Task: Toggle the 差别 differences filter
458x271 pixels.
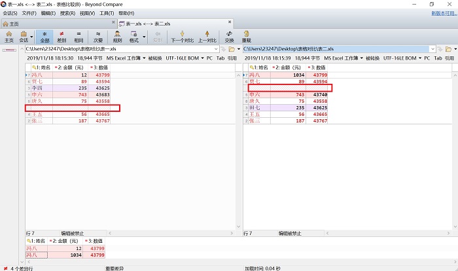Action: pyautogui.click(x=62, y=37)
